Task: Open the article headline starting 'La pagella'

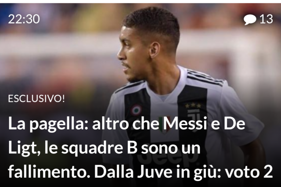Action: pyautogui.click(x=140, y=147)
